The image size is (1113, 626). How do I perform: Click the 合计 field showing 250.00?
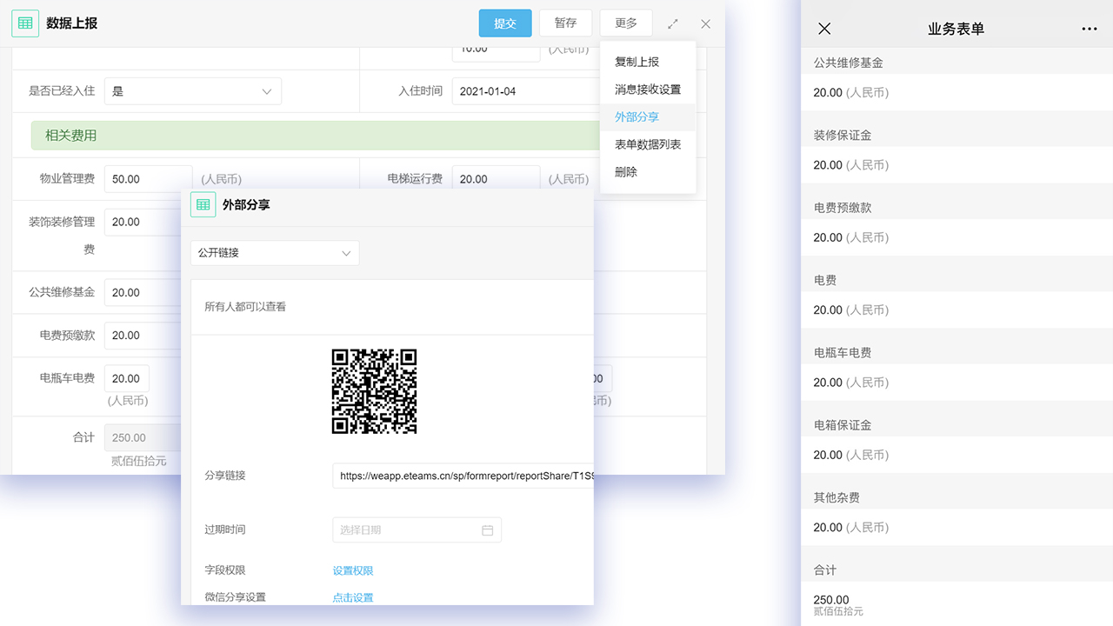(143, 438)
